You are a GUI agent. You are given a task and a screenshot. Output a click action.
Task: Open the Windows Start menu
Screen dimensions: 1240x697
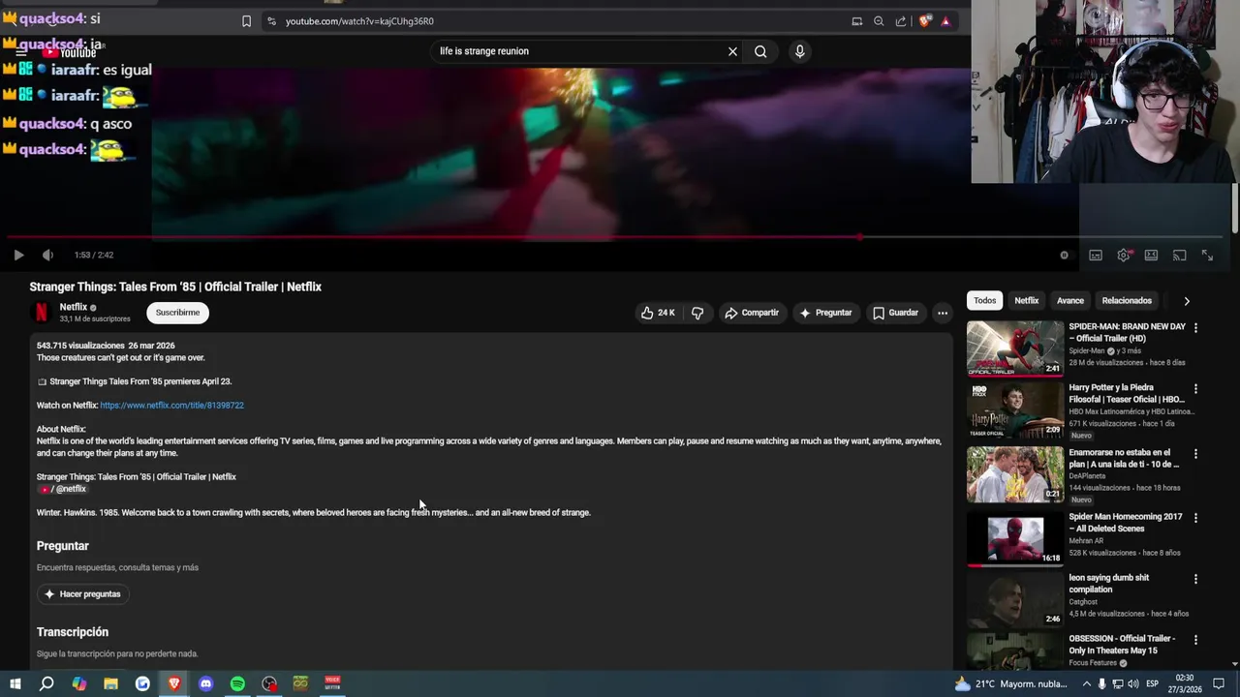click(x=15, y=683)
